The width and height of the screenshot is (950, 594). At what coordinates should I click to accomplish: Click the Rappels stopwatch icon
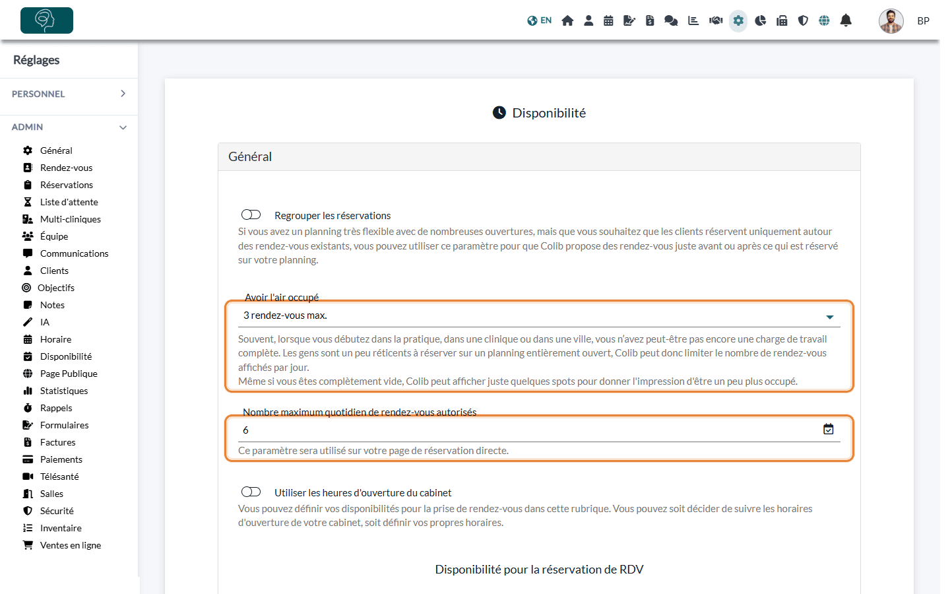(x=28, y=408)
